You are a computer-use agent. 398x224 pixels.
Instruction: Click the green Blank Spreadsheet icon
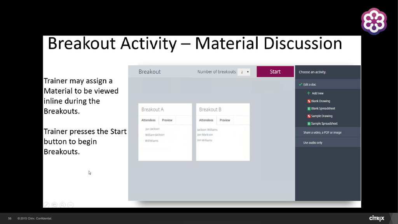coord(309,108)
